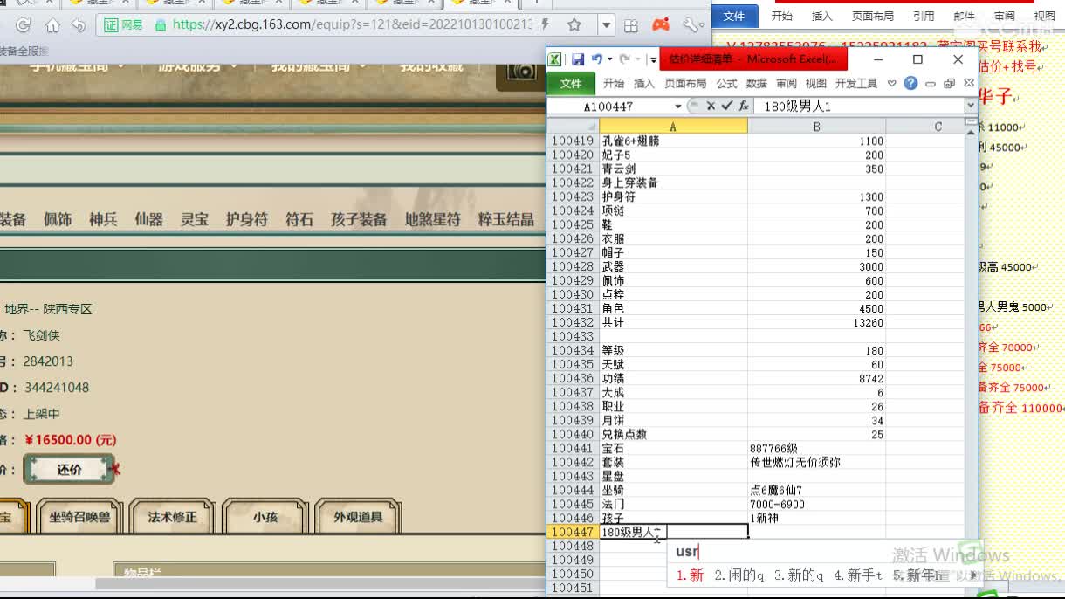The image size is (1065, 599).
Task: Open Excel 视图 ribbon tab
Action: (815, 84)
